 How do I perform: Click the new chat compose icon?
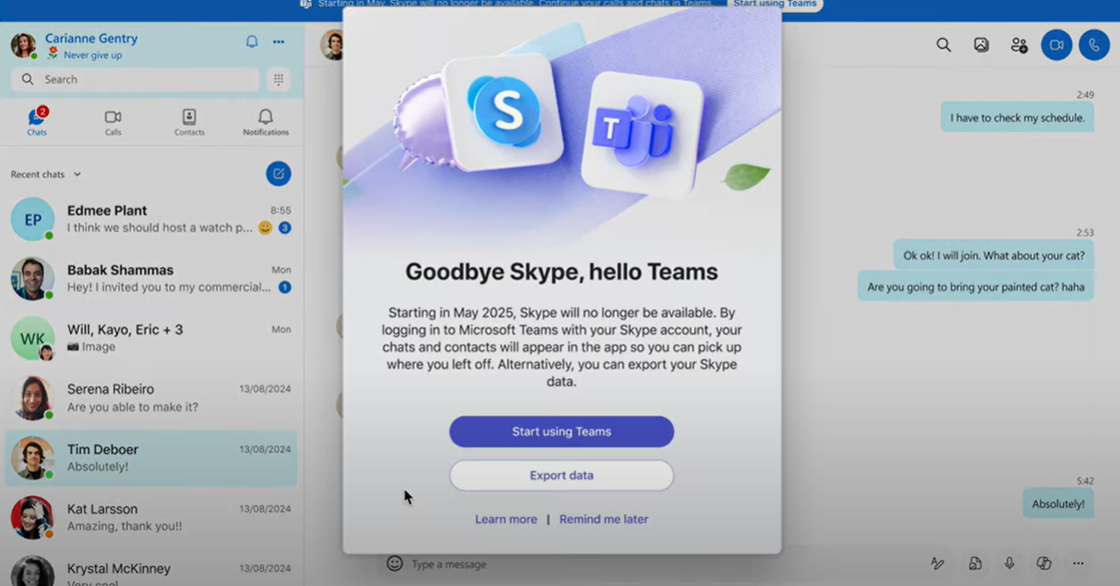[x=278, y=174]
